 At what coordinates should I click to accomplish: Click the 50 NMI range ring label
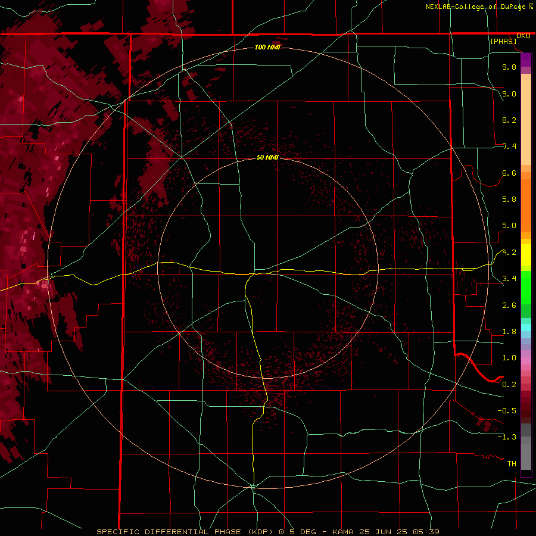pos(267,157)
